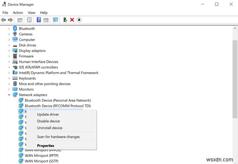Choose Disable device from context menu
Screen dimensions: 238x164
tap(61, 121)
